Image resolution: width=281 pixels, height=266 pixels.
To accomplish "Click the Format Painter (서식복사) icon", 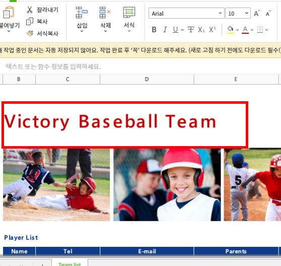I will (x=30, y=33).
